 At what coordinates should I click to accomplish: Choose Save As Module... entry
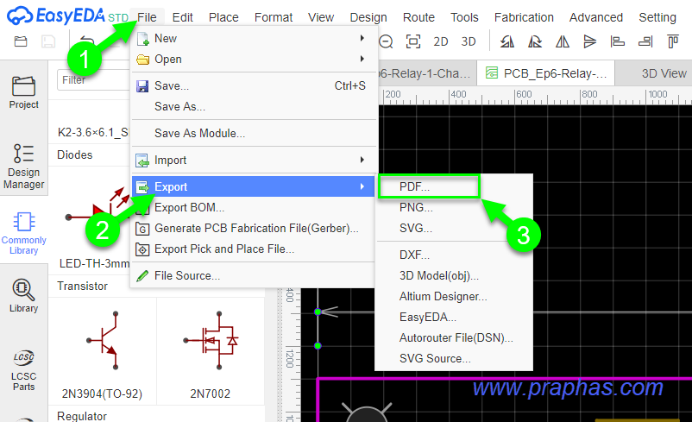click(x=254, y=133)
